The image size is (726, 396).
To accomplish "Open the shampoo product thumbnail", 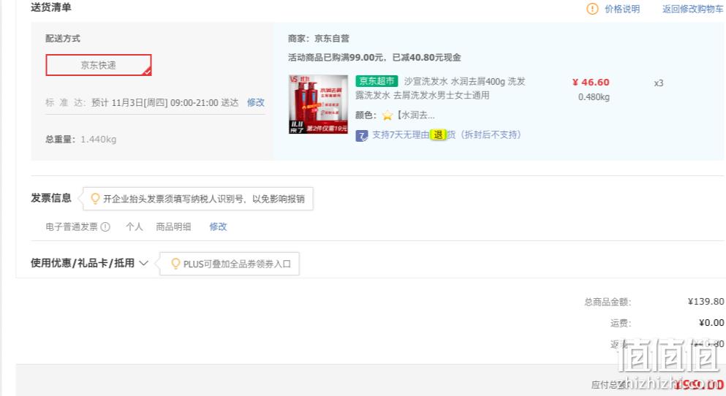I will click(x=318, y=104).
